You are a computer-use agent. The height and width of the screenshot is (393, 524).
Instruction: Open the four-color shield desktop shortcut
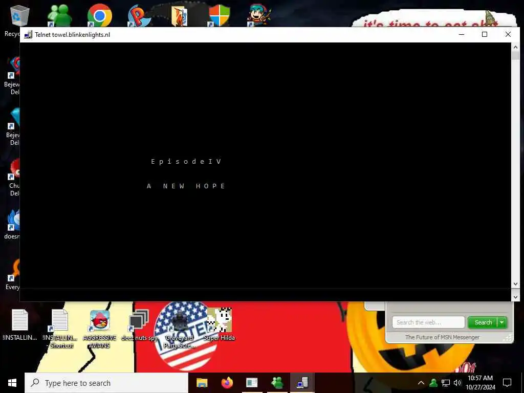(219, 15)
